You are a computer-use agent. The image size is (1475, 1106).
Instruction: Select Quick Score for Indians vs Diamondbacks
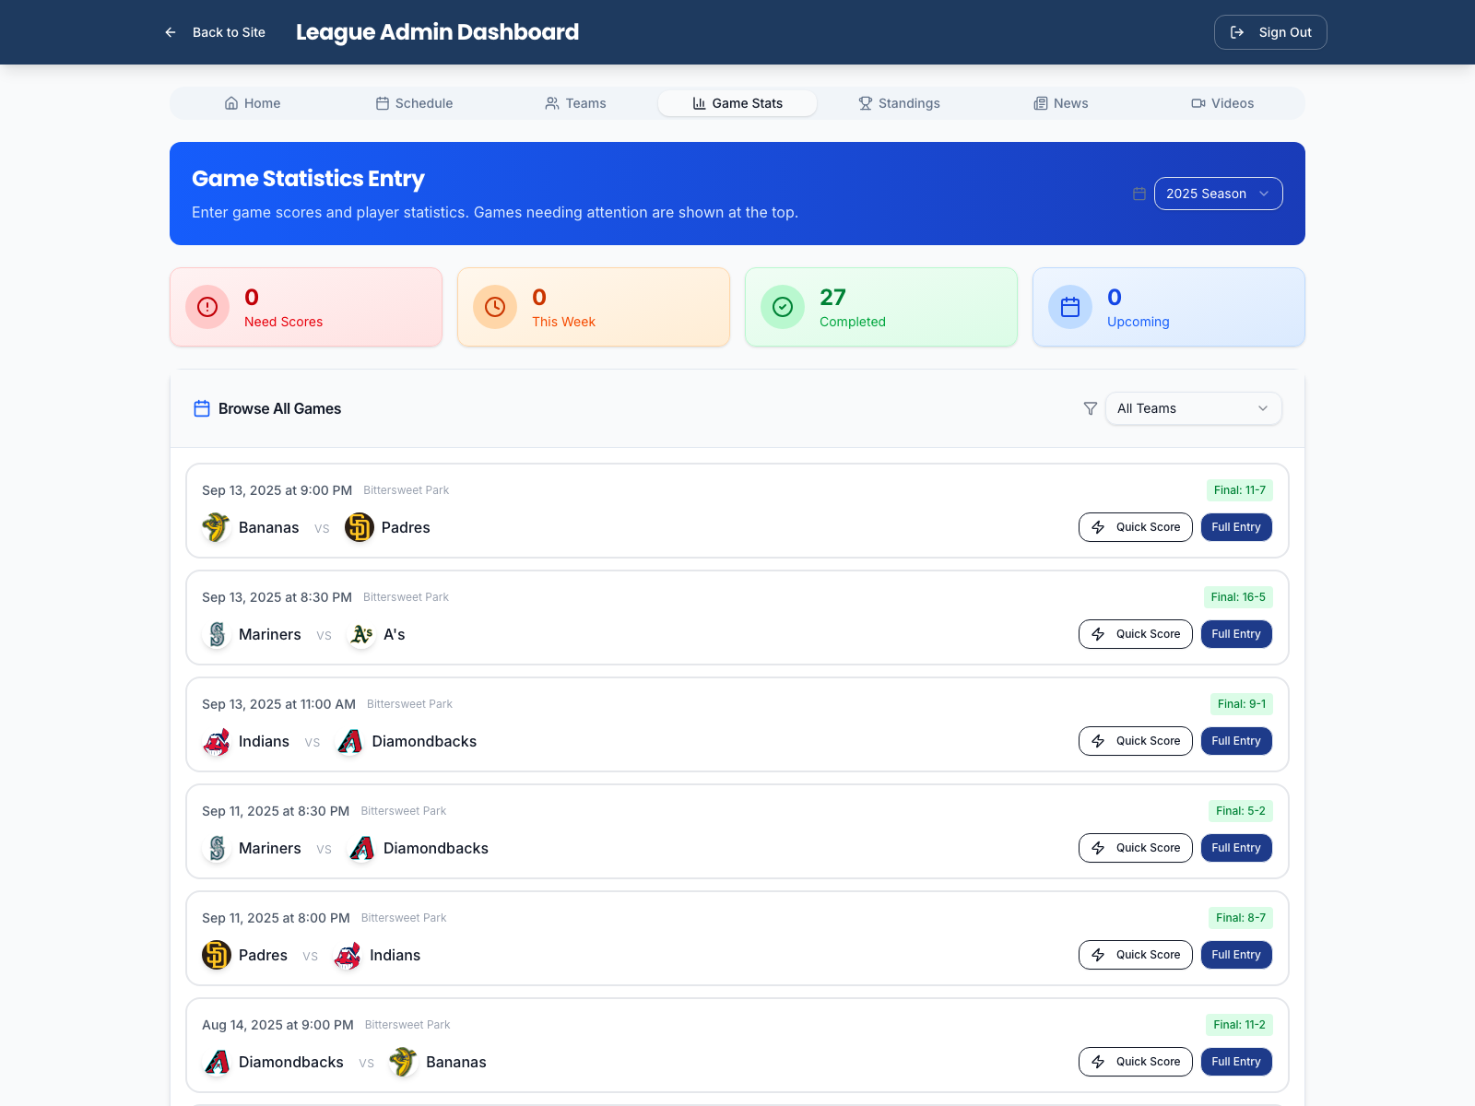tap(1135, 741)
